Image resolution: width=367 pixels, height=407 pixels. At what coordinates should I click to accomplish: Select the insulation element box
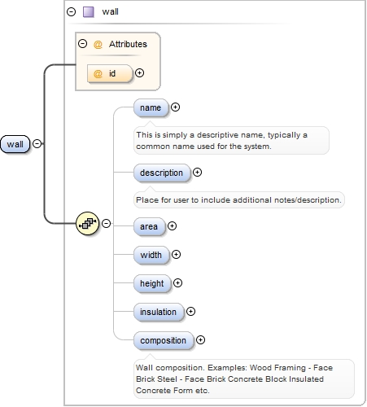point(159,312)
